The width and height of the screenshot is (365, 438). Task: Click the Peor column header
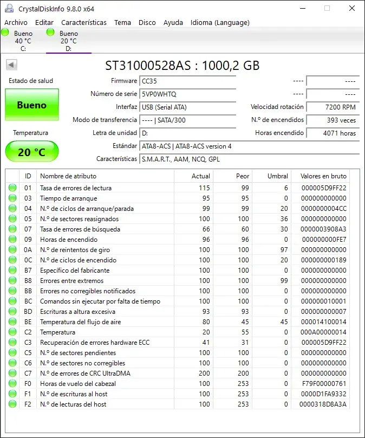(233, 176)
